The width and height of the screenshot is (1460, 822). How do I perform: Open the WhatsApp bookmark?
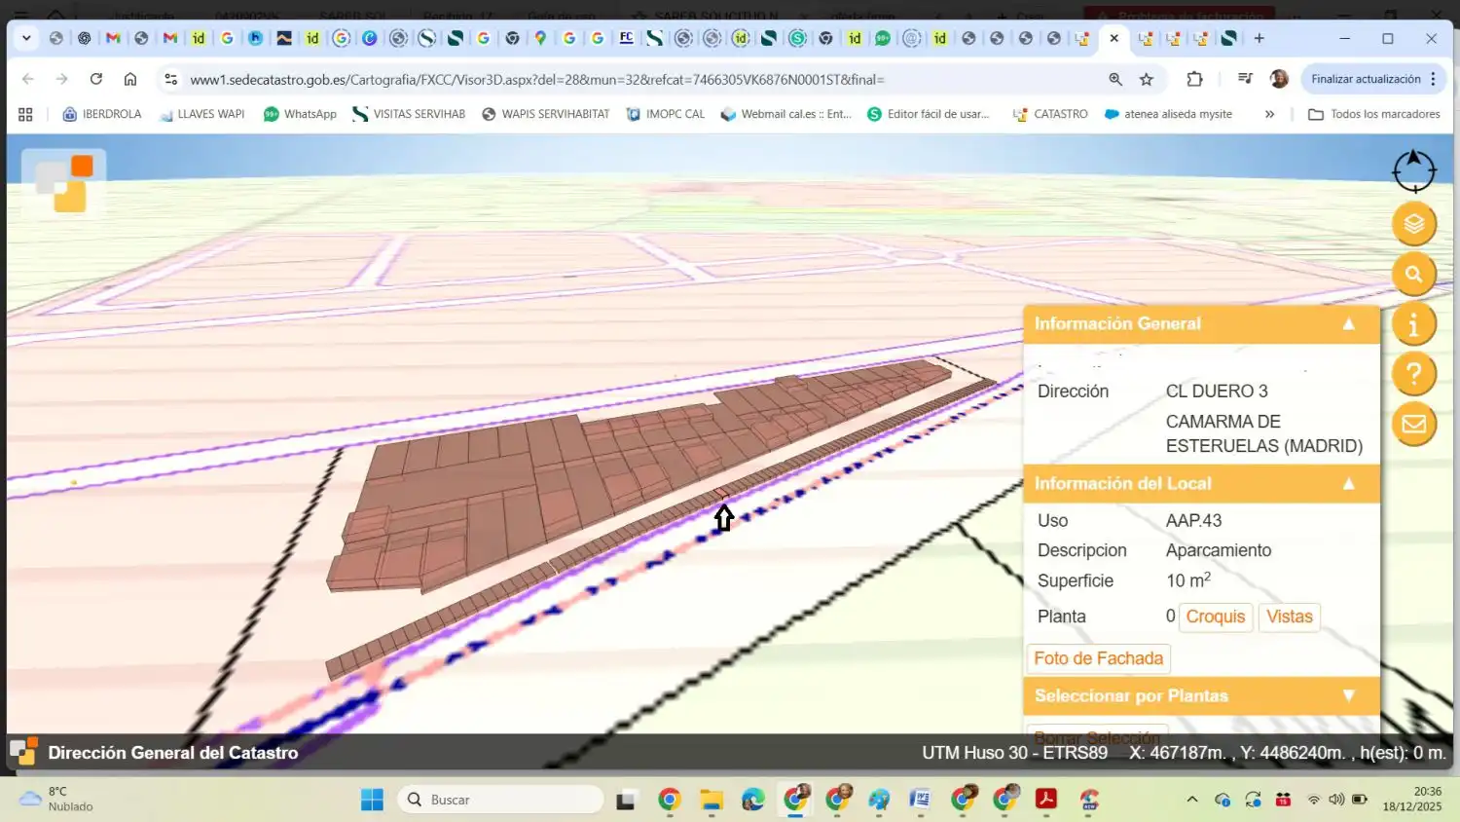coord(300,114)
